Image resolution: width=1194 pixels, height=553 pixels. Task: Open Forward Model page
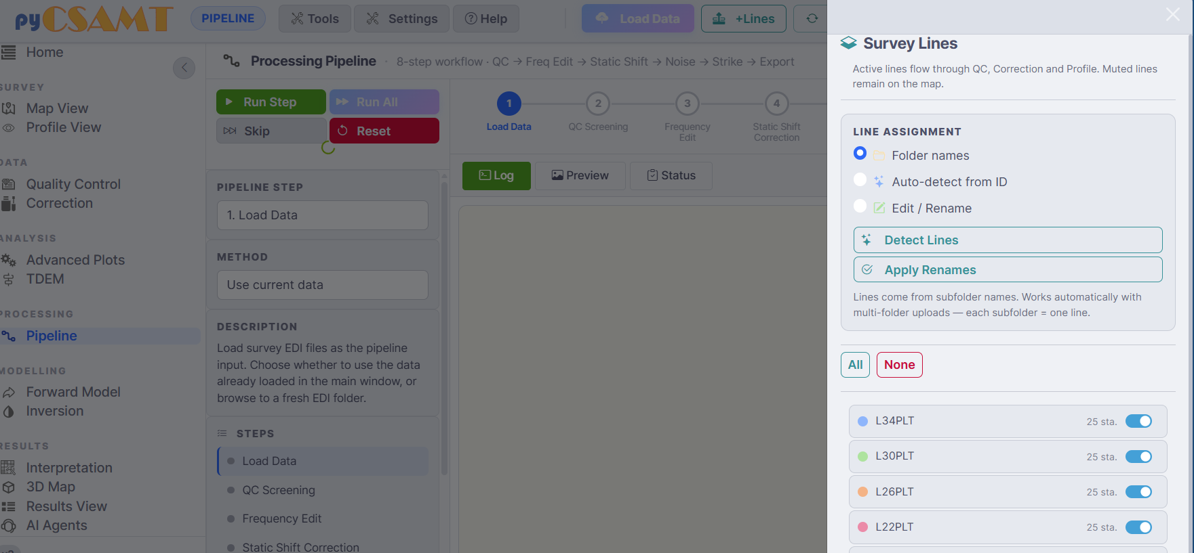pos(73,392)
